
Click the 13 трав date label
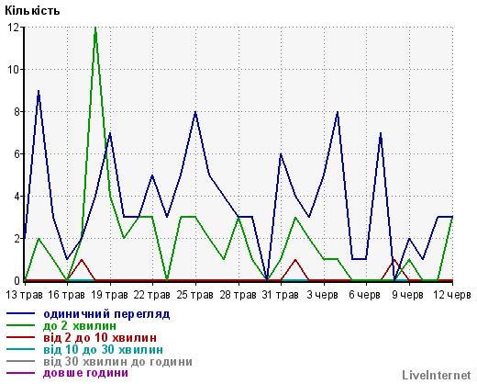click(x=24, y=295)
